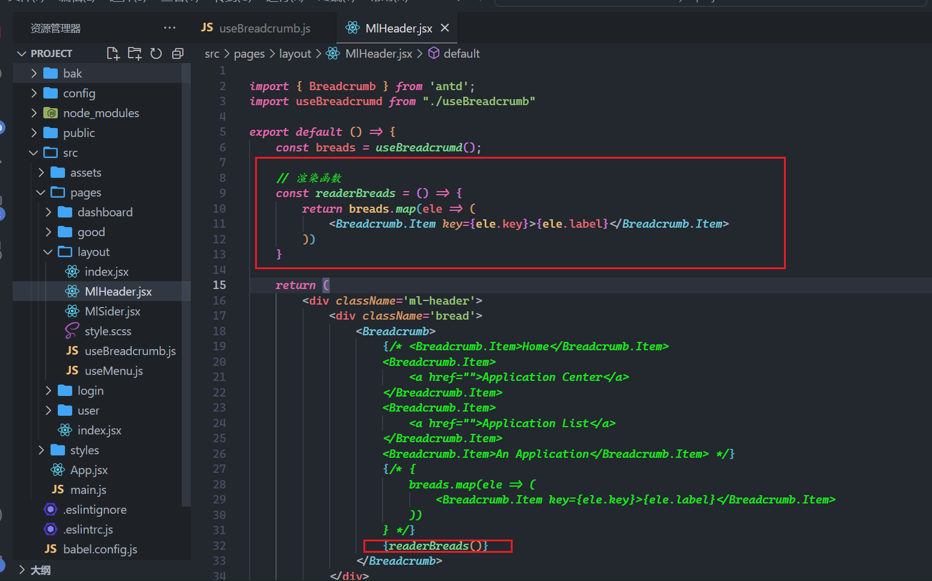Screen dimensions: 932x581
Task: Expand the 大纲 outline section
Action: (22, 570)
